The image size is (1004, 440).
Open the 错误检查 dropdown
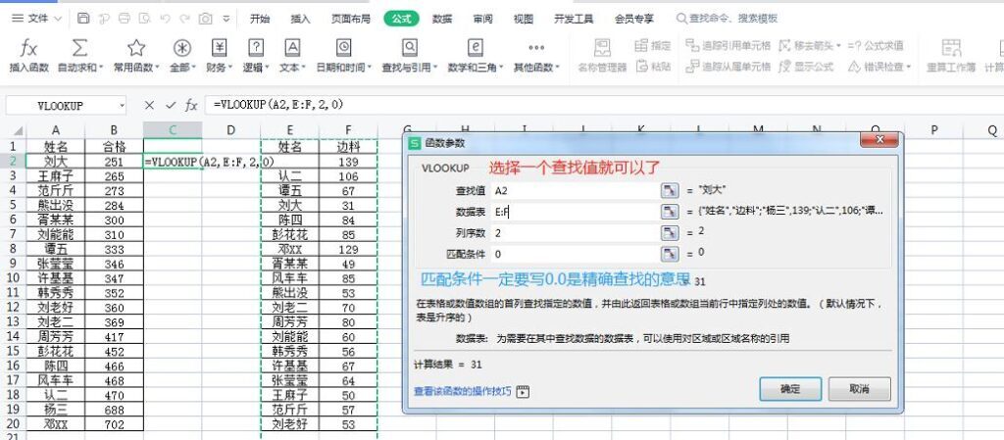(908, 67)
